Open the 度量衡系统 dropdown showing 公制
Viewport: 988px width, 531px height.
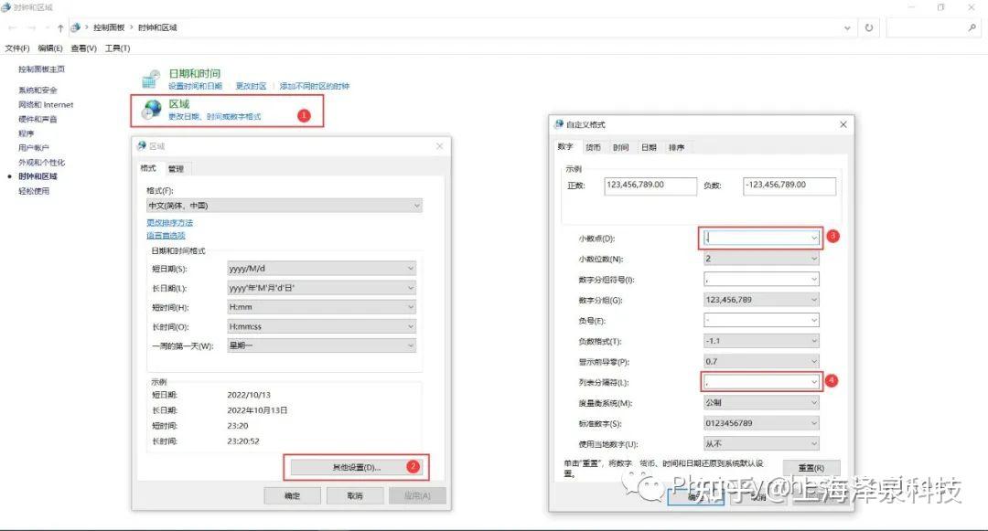760,402
